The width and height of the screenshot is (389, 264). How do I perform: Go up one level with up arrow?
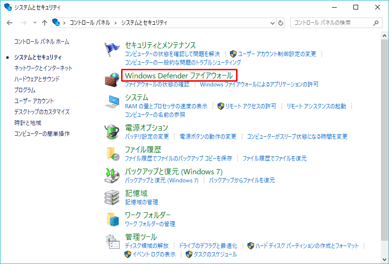44,23
